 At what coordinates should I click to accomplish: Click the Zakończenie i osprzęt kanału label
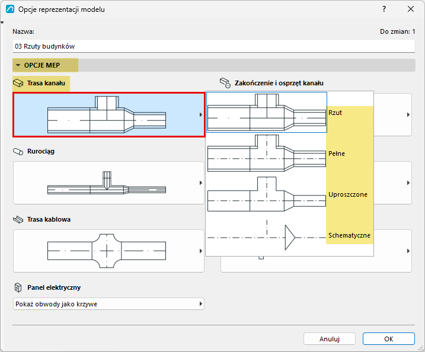point(279,83)
